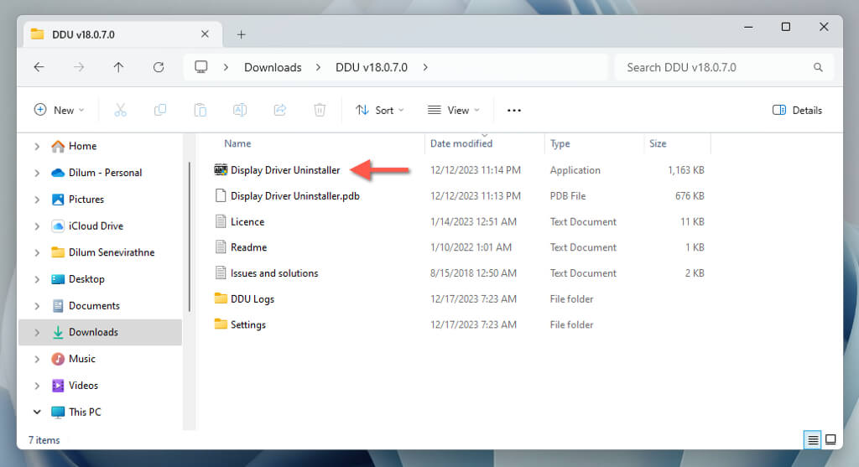The image size is (859, 467).
Task: Sort by the Size column header
Action: [x=658, y=143]
